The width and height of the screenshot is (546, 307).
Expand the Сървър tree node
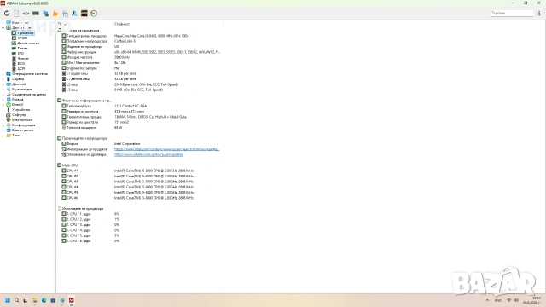(3, 79)
